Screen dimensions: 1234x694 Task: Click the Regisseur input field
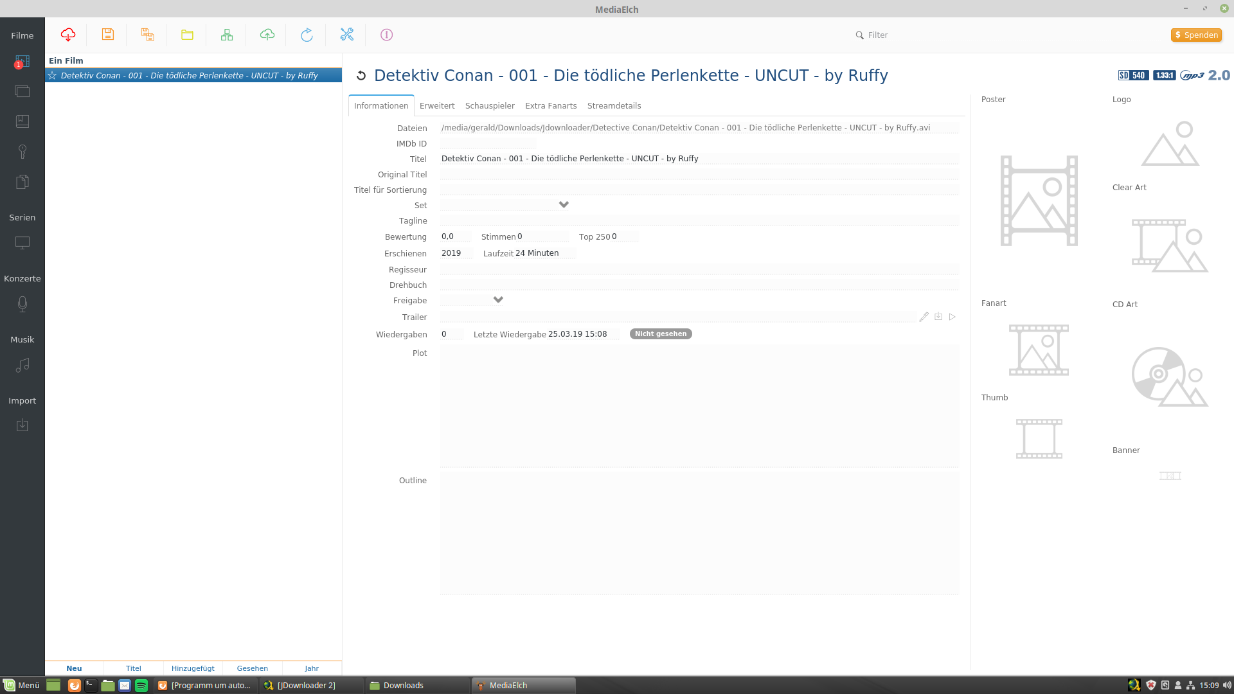pyautogui.click(x=699, y=269)
